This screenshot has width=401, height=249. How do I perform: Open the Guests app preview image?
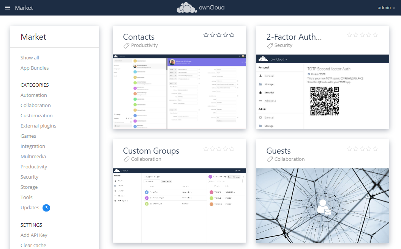[x=323, y=205]
